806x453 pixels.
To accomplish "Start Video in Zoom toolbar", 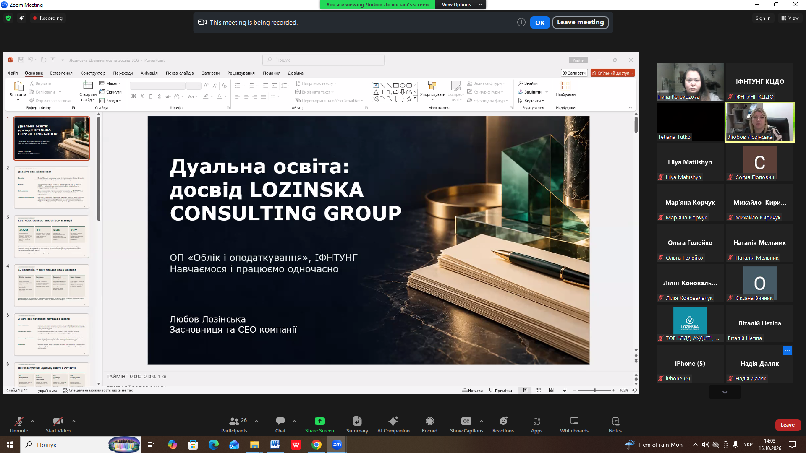I will (x=58, y=424).
